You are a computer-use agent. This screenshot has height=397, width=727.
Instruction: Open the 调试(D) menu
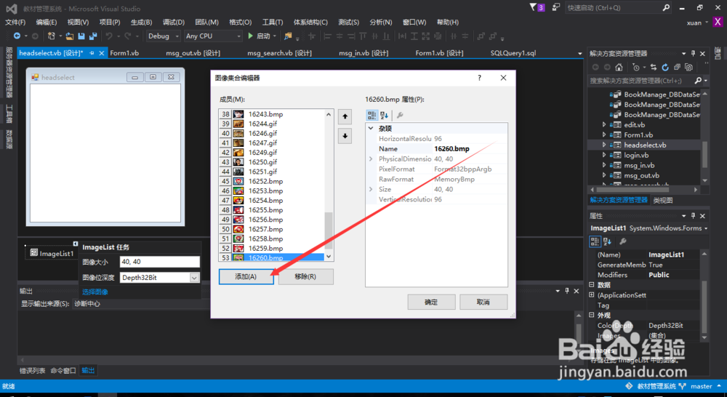(174, 23)
